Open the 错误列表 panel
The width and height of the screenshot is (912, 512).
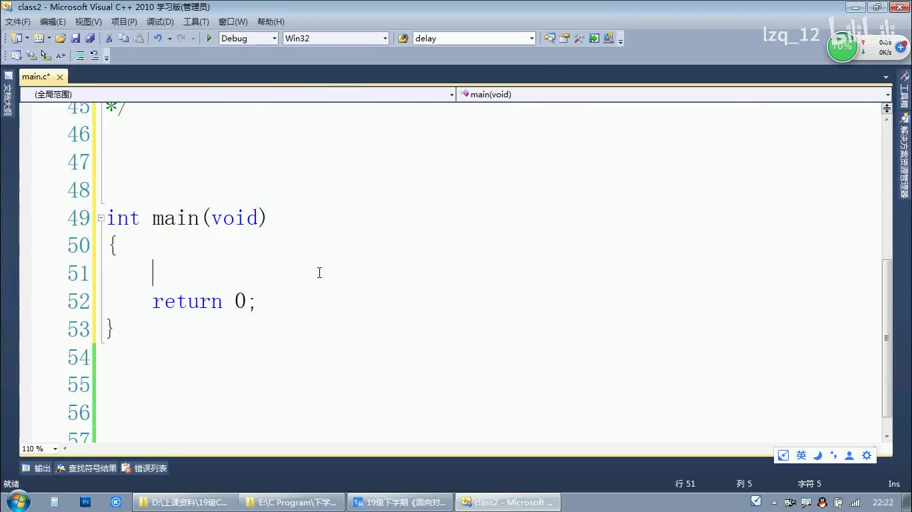click(145, 469)
